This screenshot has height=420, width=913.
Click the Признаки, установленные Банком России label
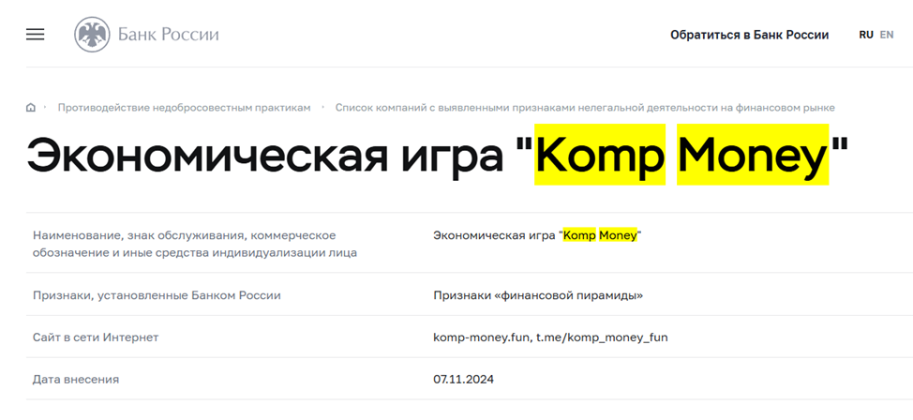[157, 295]
